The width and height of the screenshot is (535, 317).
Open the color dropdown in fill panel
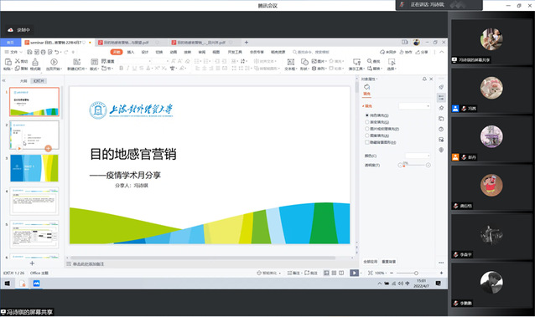pyautogui.click(x=418, y=156)
